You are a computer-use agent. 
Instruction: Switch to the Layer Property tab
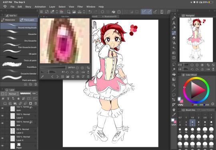[206, 110]
